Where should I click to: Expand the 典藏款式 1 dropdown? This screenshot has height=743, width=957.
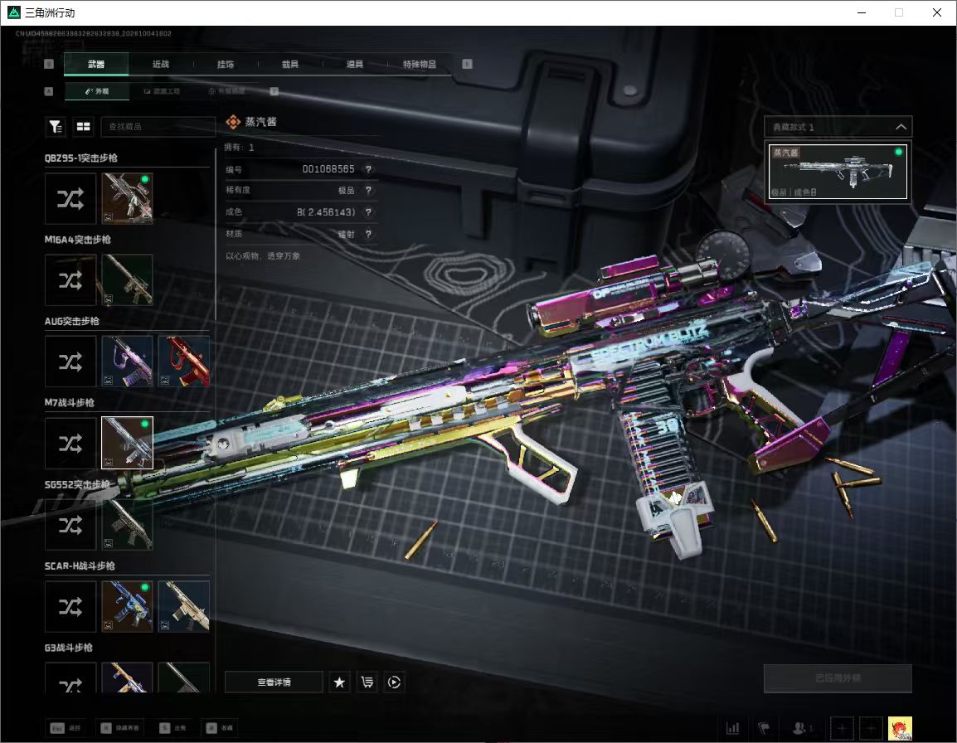838,127
